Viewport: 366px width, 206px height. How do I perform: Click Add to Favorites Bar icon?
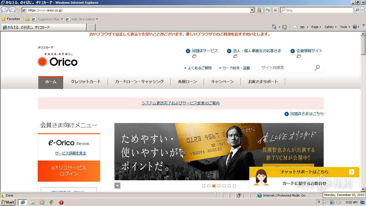pos(27,19)
